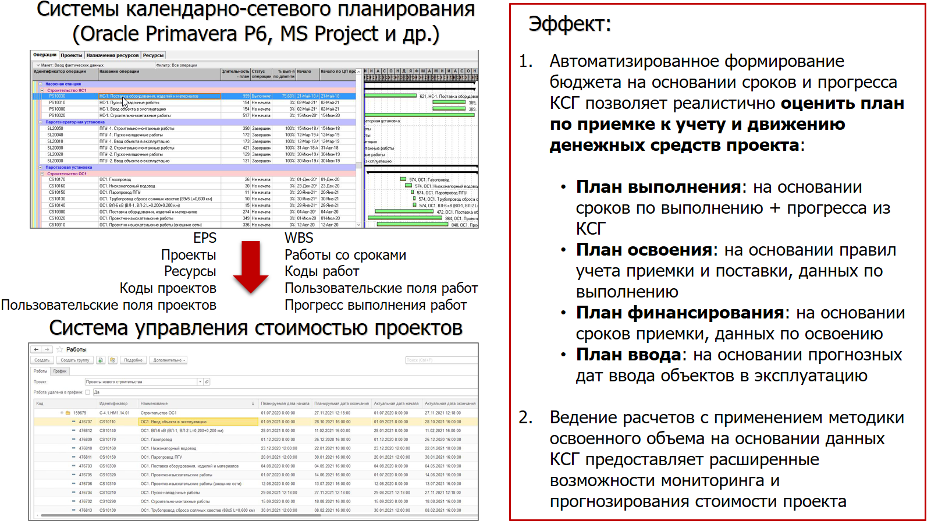Image resolution: width=931 pixels, height=524 pixels.
Task: Click the Поиск (Ctrl+F) search field
Action: tap(440, 360)
